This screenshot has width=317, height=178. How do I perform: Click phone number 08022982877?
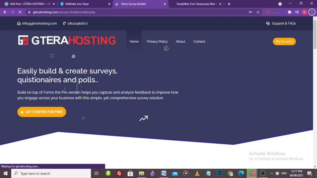click(x=76, y=23)
